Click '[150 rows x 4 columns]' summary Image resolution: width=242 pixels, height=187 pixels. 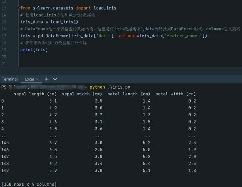29,184
